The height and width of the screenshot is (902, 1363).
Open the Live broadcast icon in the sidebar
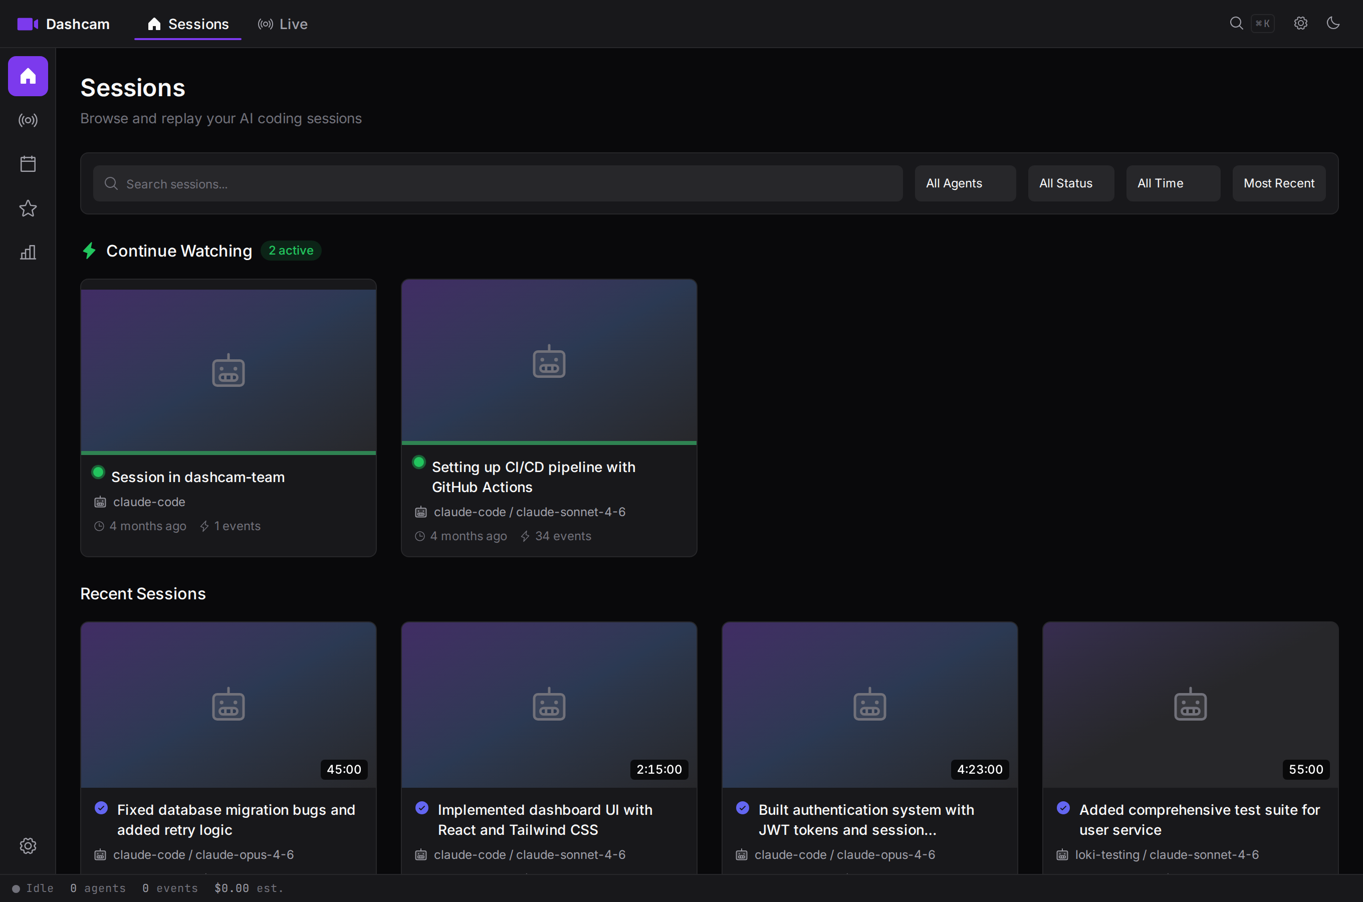(28, 120)
